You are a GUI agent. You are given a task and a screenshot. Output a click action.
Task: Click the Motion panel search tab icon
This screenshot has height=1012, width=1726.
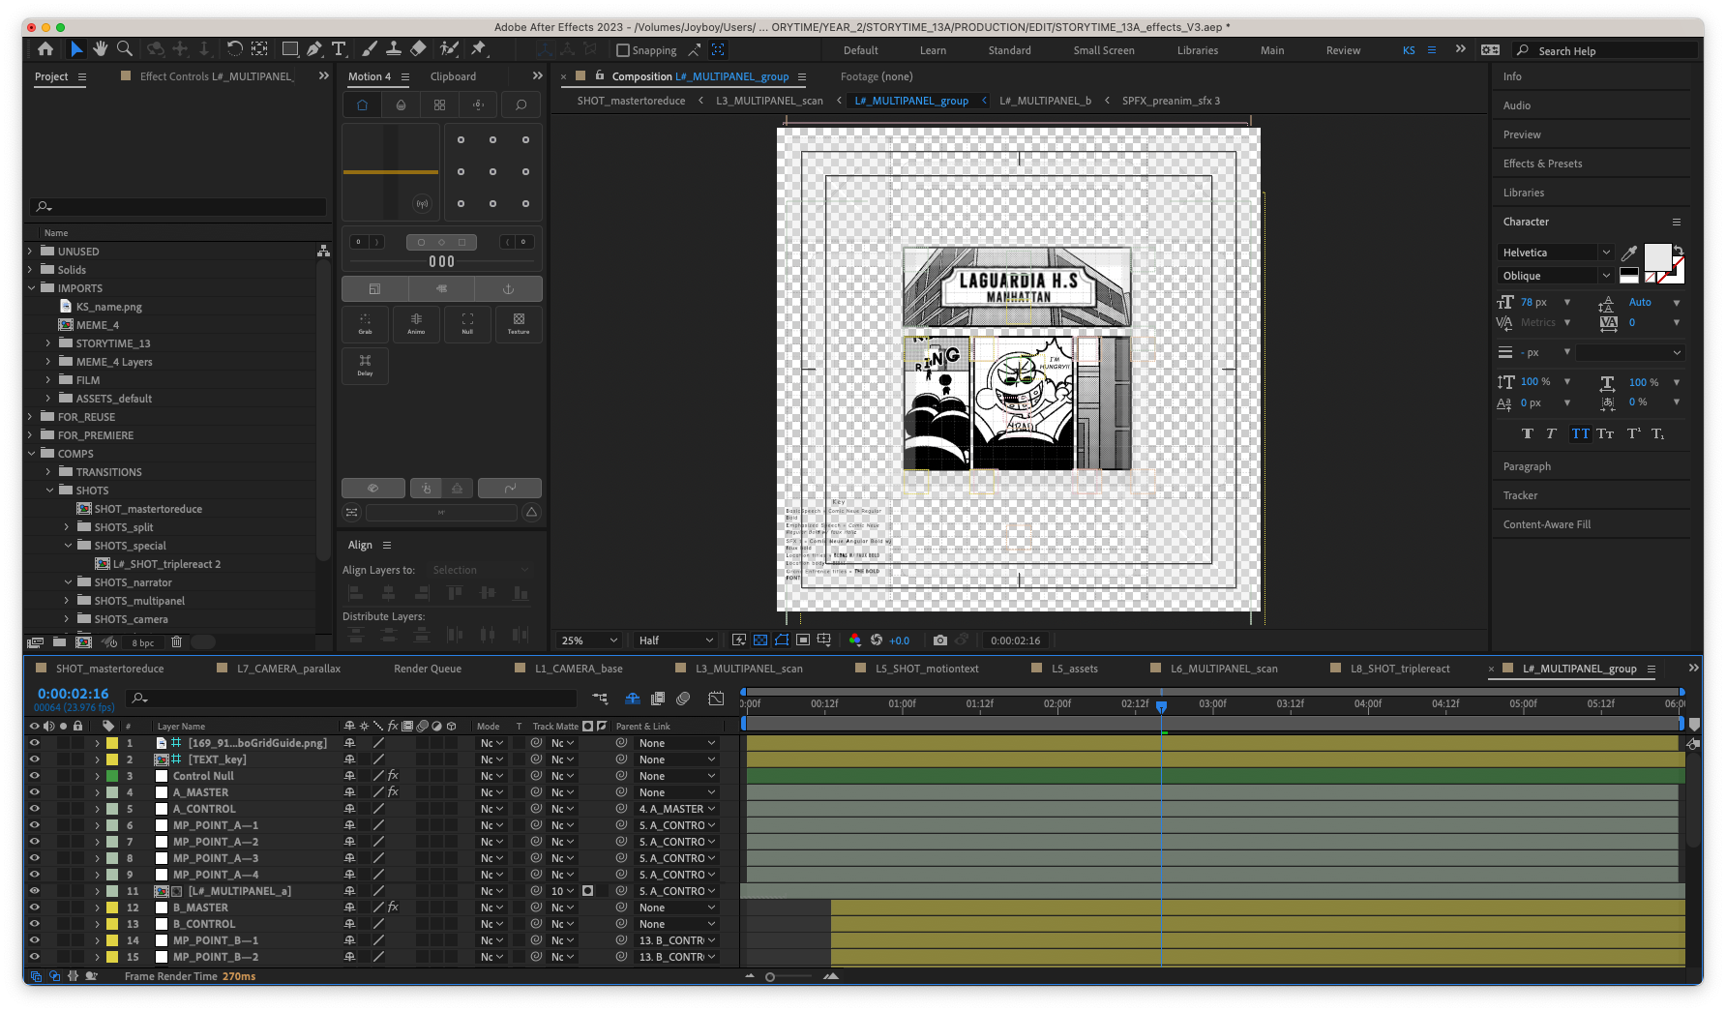[x=521, y=105]
